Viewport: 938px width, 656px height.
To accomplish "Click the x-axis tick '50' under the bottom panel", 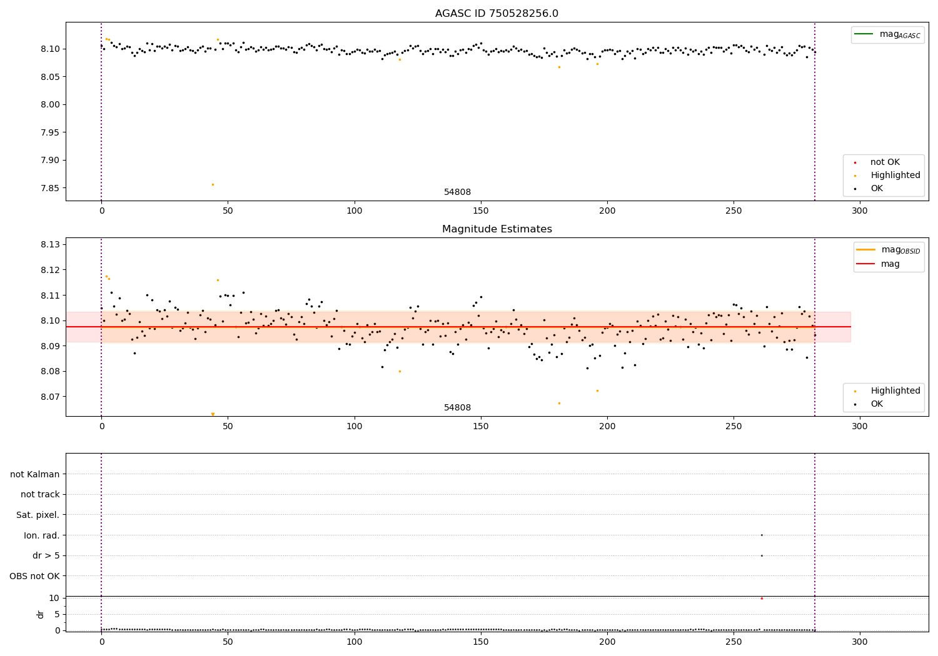I will point(228,642).
